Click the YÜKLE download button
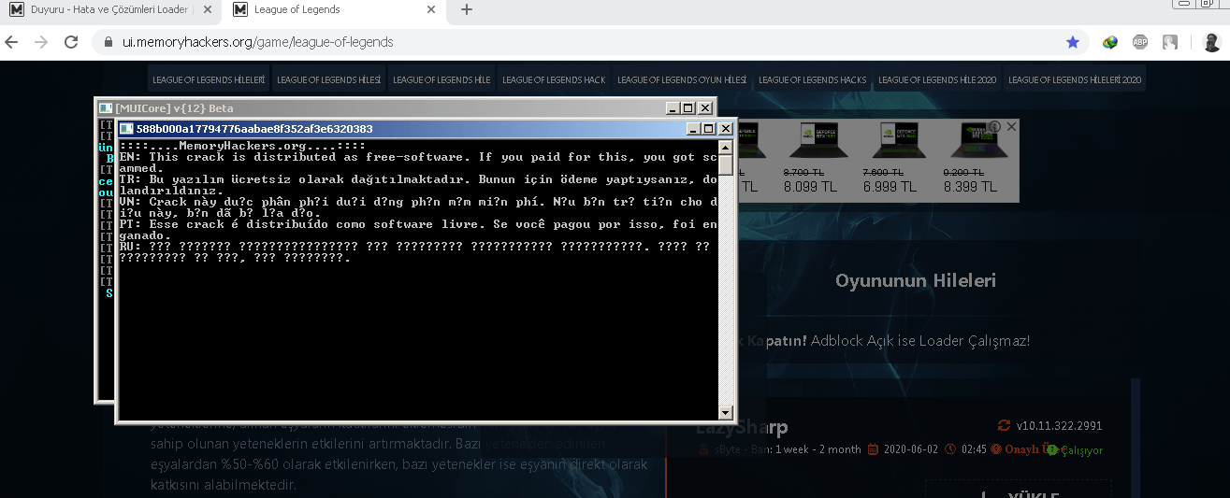The image size is (1230, 498). click(1020, 490)
